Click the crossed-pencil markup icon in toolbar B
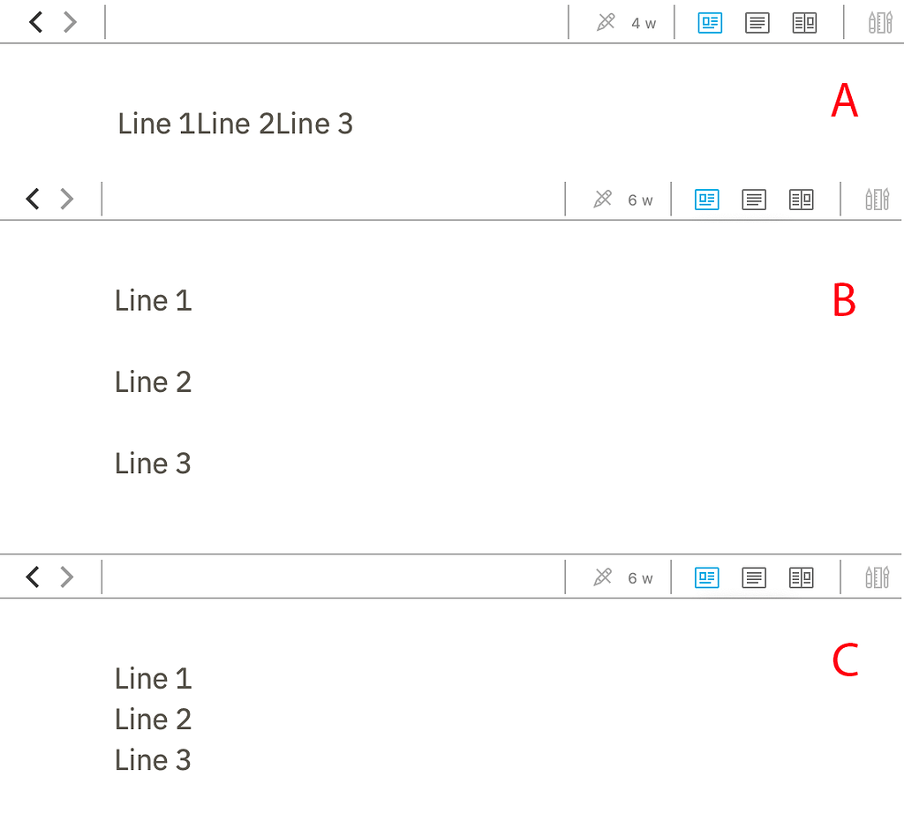 pyautogui.click(x=602, y=199)
